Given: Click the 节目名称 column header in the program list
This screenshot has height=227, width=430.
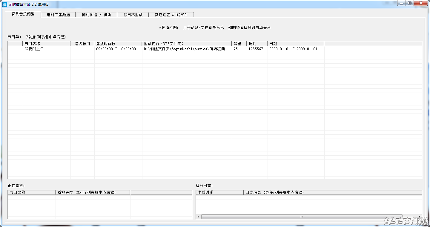Looking at the screenshot, I should (47, 44).
